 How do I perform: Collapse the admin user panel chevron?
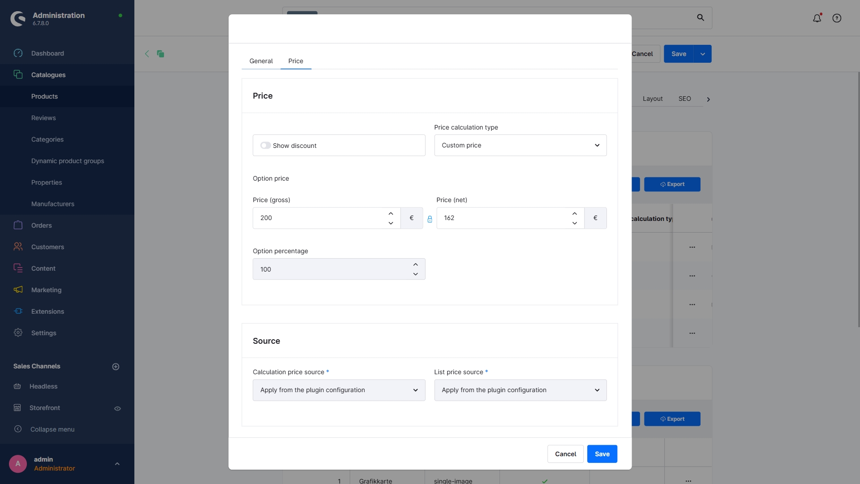coord(117,463)
